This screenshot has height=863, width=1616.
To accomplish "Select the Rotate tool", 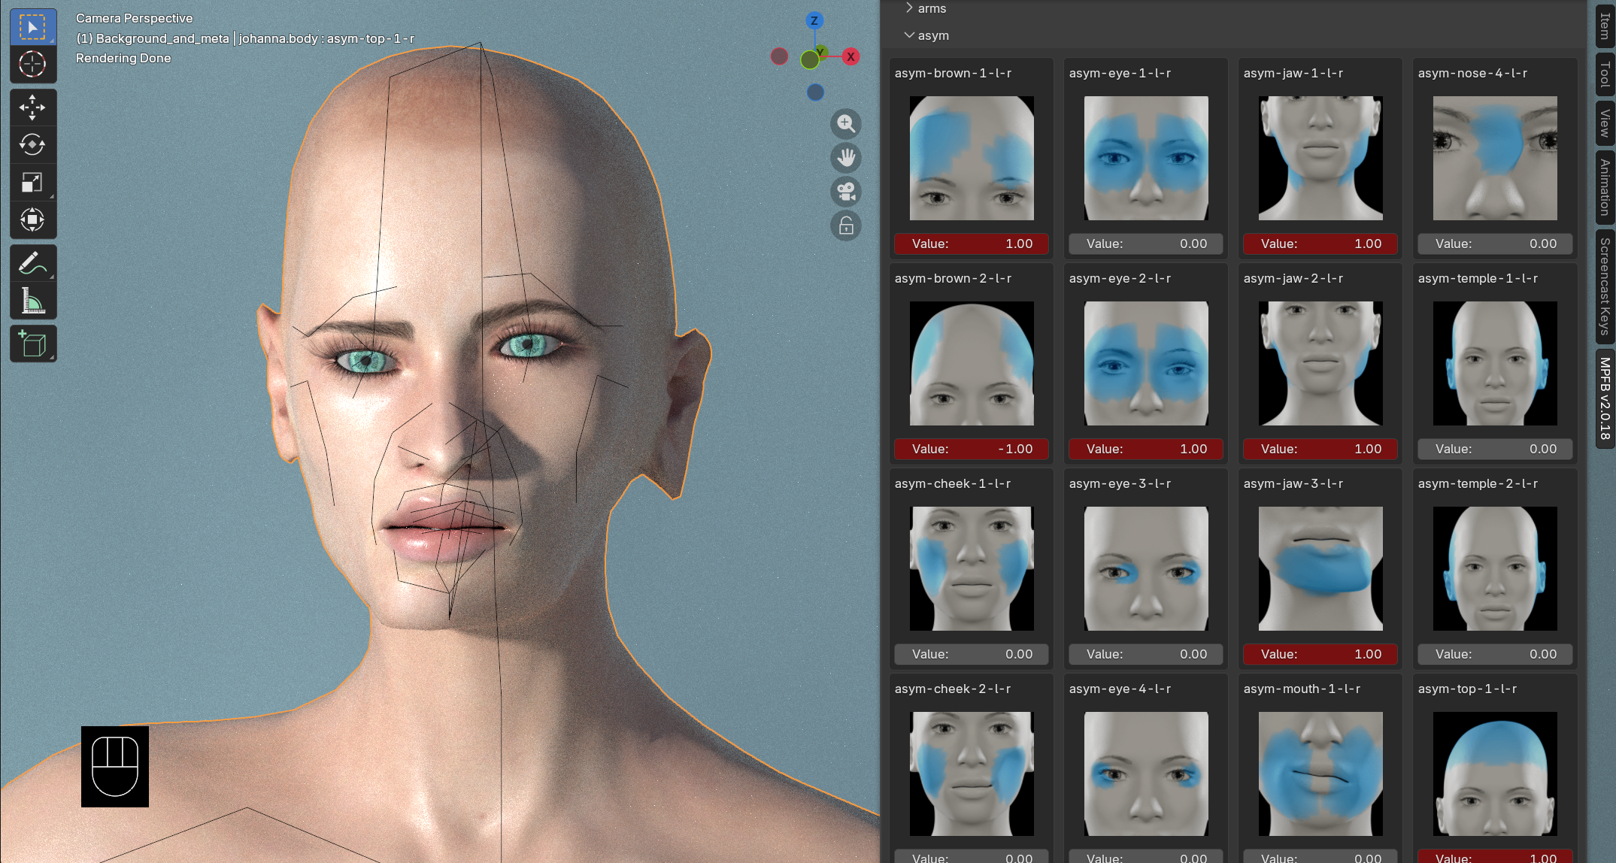I will click(x=32, y=144).
